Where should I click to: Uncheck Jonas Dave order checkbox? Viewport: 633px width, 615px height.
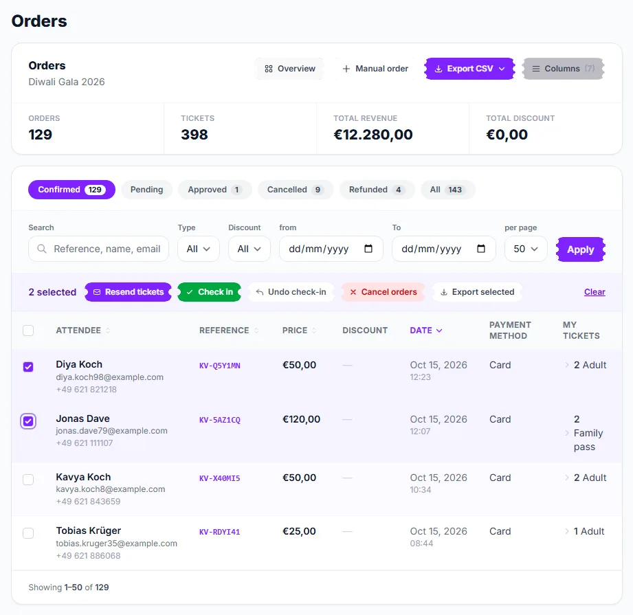[28, 421]
